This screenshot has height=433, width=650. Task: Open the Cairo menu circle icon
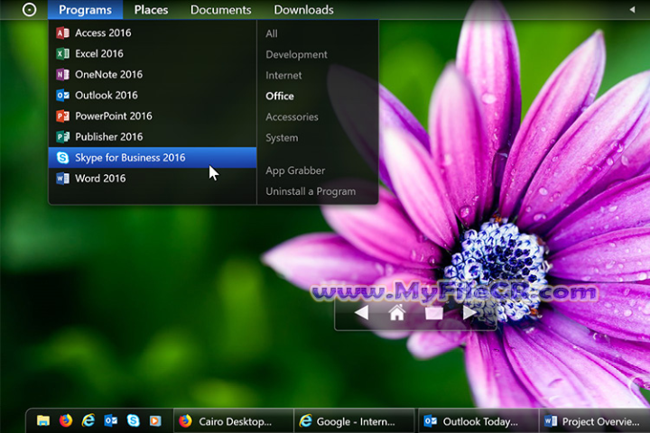pyautogui.click(x=29, y=10)
